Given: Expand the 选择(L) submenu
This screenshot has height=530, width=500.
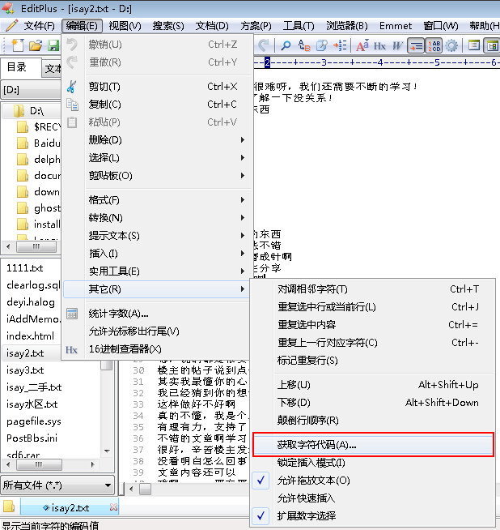Looking at the screenshot, I should point(157,158).
